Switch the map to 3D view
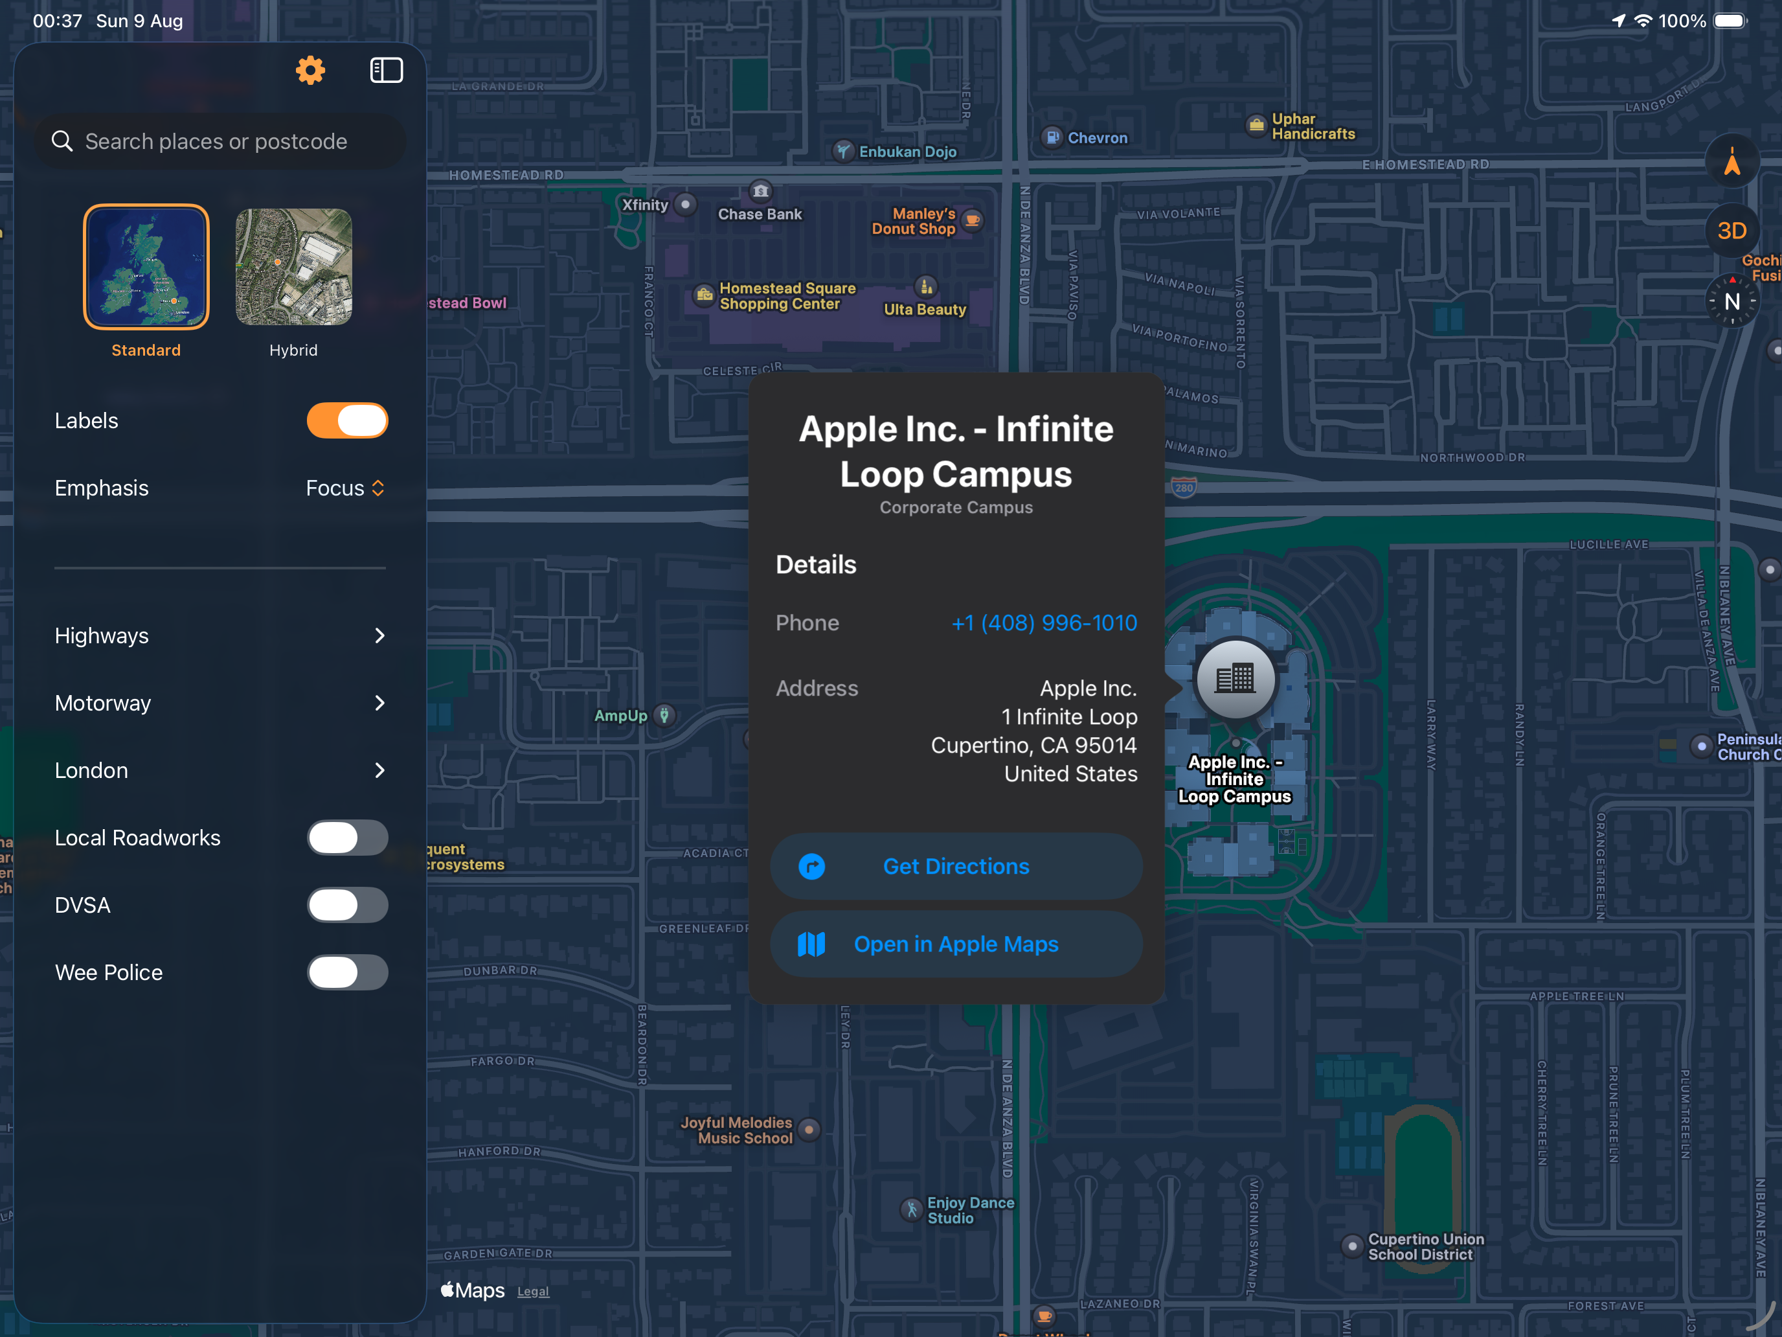This screenshot has height=1337, width=1782. point(1731,231)
